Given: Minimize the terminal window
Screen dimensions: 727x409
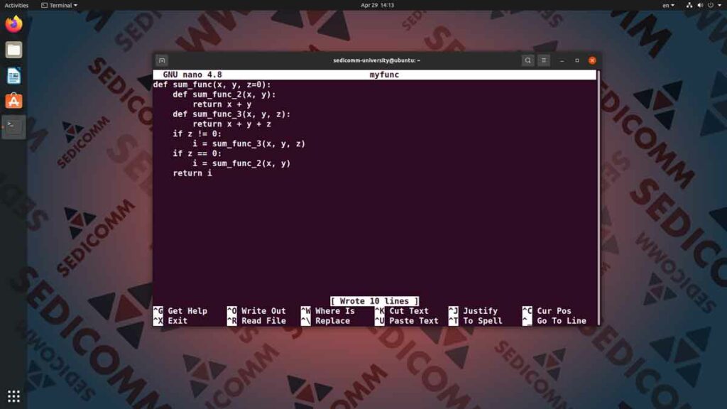Looking at the screenshot, I should click(x=562, y=60).
